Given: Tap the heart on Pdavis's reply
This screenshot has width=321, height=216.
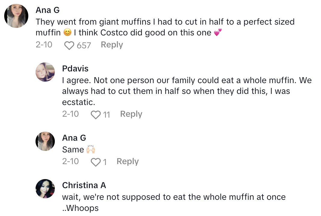Looking at the screenshot, I should (x=96, y=115).
